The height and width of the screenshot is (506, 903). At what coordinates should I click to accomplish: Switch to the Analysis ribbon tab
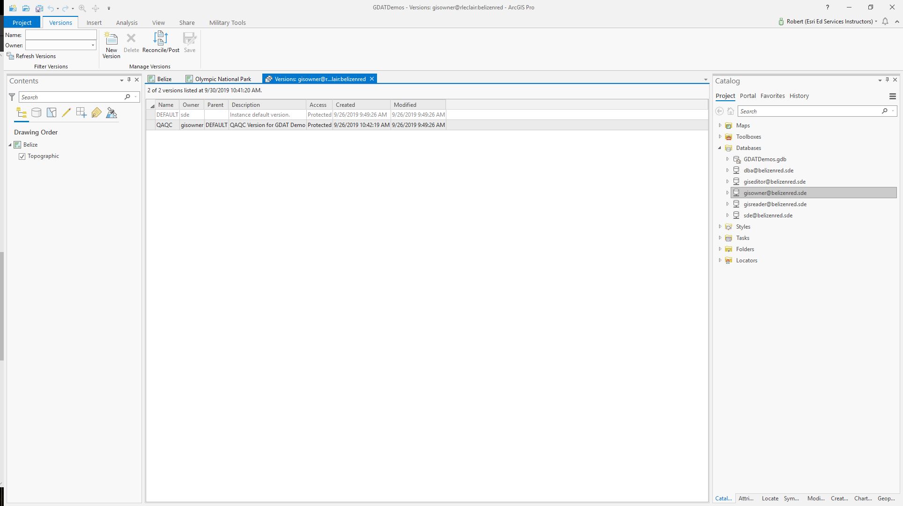tap(127, 22)
